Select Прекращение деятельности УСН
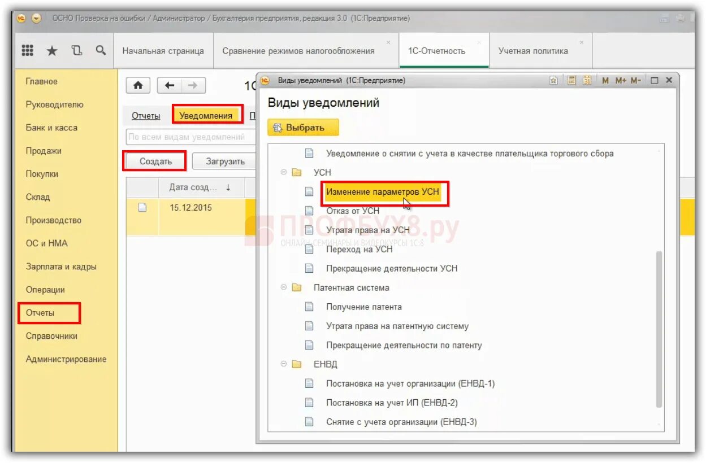 point(392,269)
